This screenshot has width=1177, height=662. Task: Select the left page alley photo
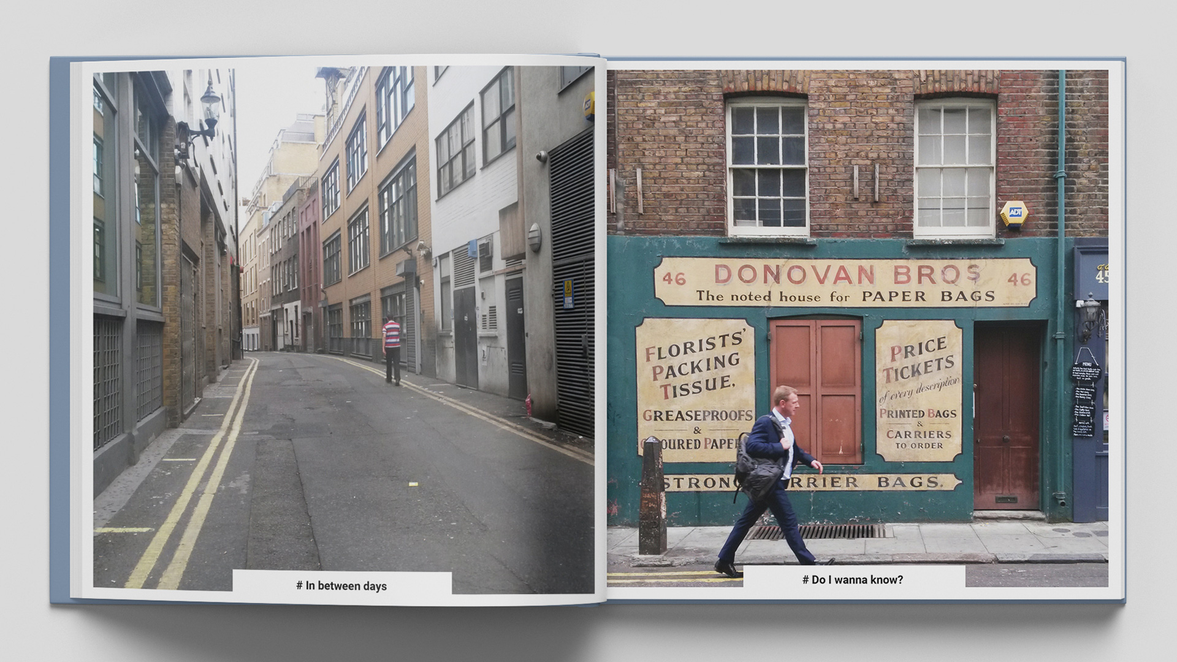click(x=319, y=466)
